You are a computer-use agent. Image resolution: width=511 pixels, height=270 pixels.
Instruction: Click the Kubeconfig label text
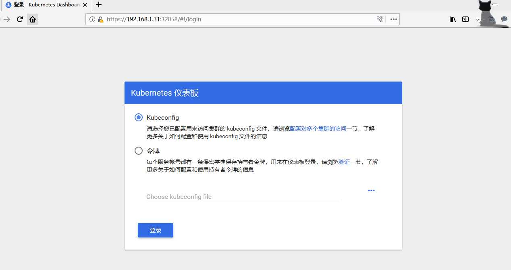[163, 118]
